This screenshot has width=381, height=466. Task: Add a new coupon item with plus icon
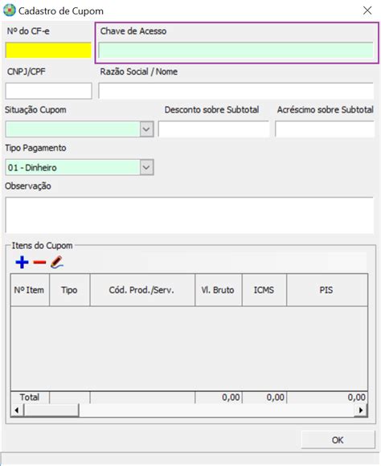22,263
